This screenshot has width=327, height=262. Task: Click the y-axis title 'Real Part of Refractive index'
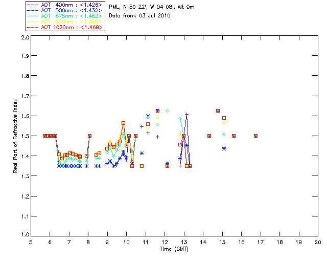pos(15,136)
